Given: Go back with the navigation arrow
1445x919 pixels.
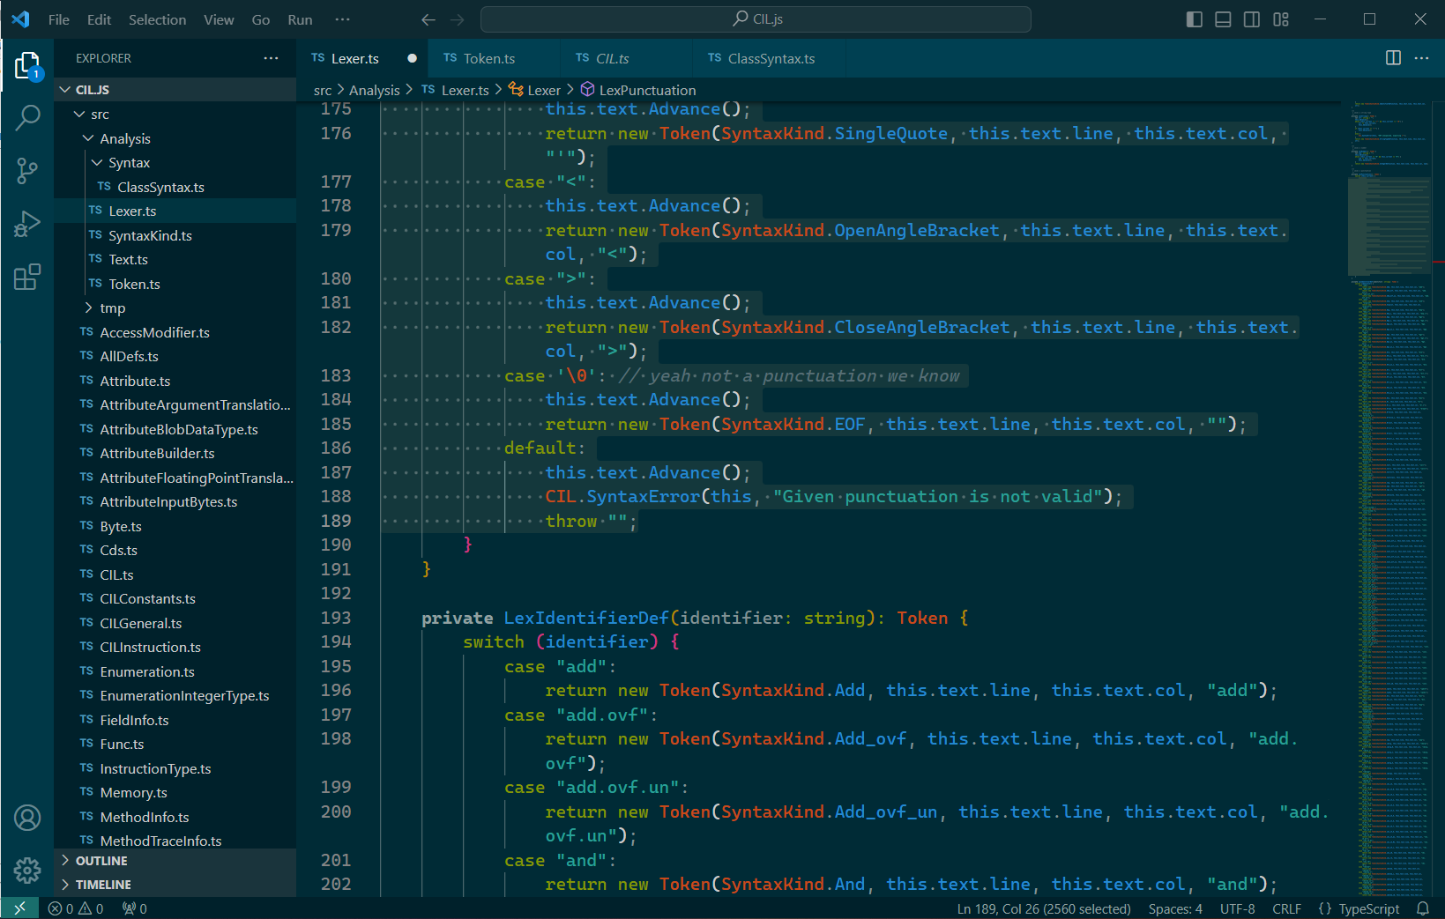Looking at the screenshot, I should tap(428, 19).
